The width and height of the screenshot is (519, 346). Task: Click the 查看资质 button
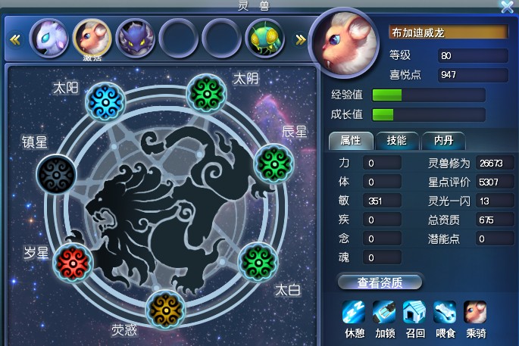coord(380,282)
